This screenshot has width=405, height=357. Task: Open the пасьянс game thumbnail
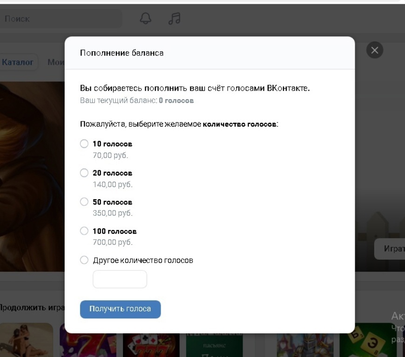click(215, 345)
